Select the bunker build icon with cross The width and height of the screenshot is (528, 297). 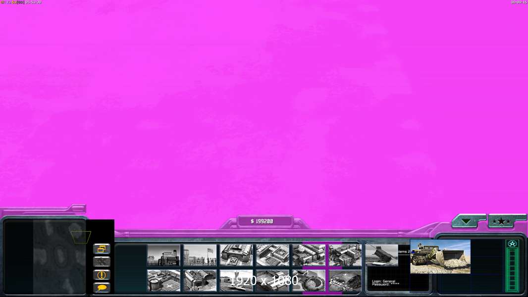(345, 281)
